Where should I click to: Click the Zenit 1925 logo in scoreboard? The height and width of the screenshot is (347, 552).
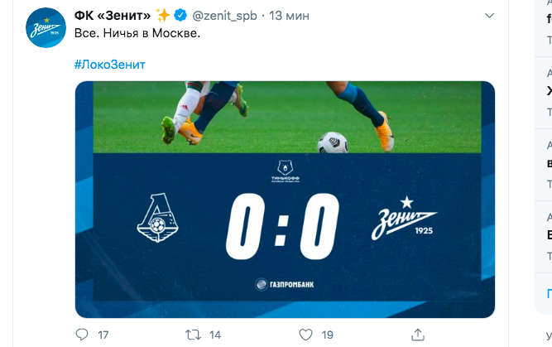(x=404, y=218)
